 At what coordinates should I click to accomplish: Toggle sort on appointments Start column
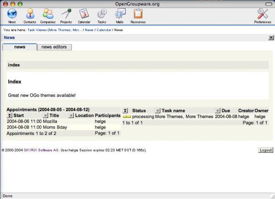coord(10,116)
